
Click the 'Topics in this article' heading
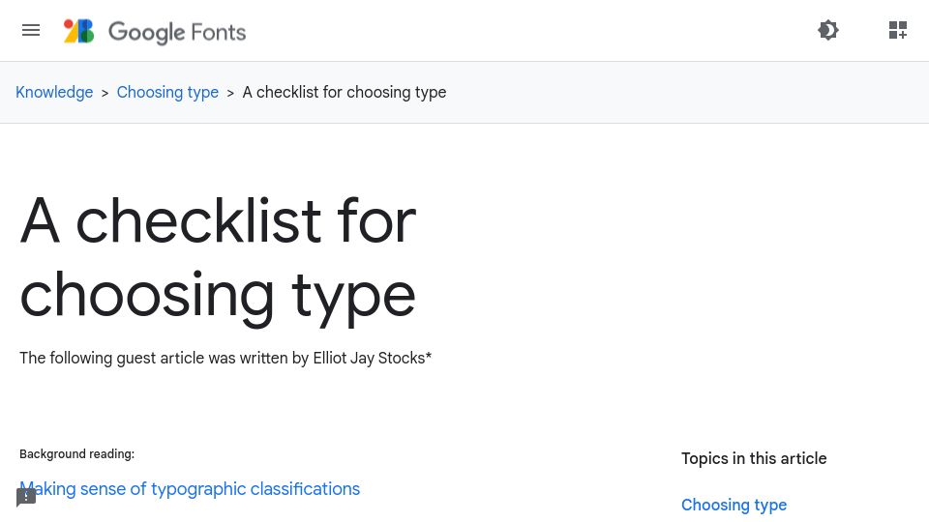tap(754, 458)
